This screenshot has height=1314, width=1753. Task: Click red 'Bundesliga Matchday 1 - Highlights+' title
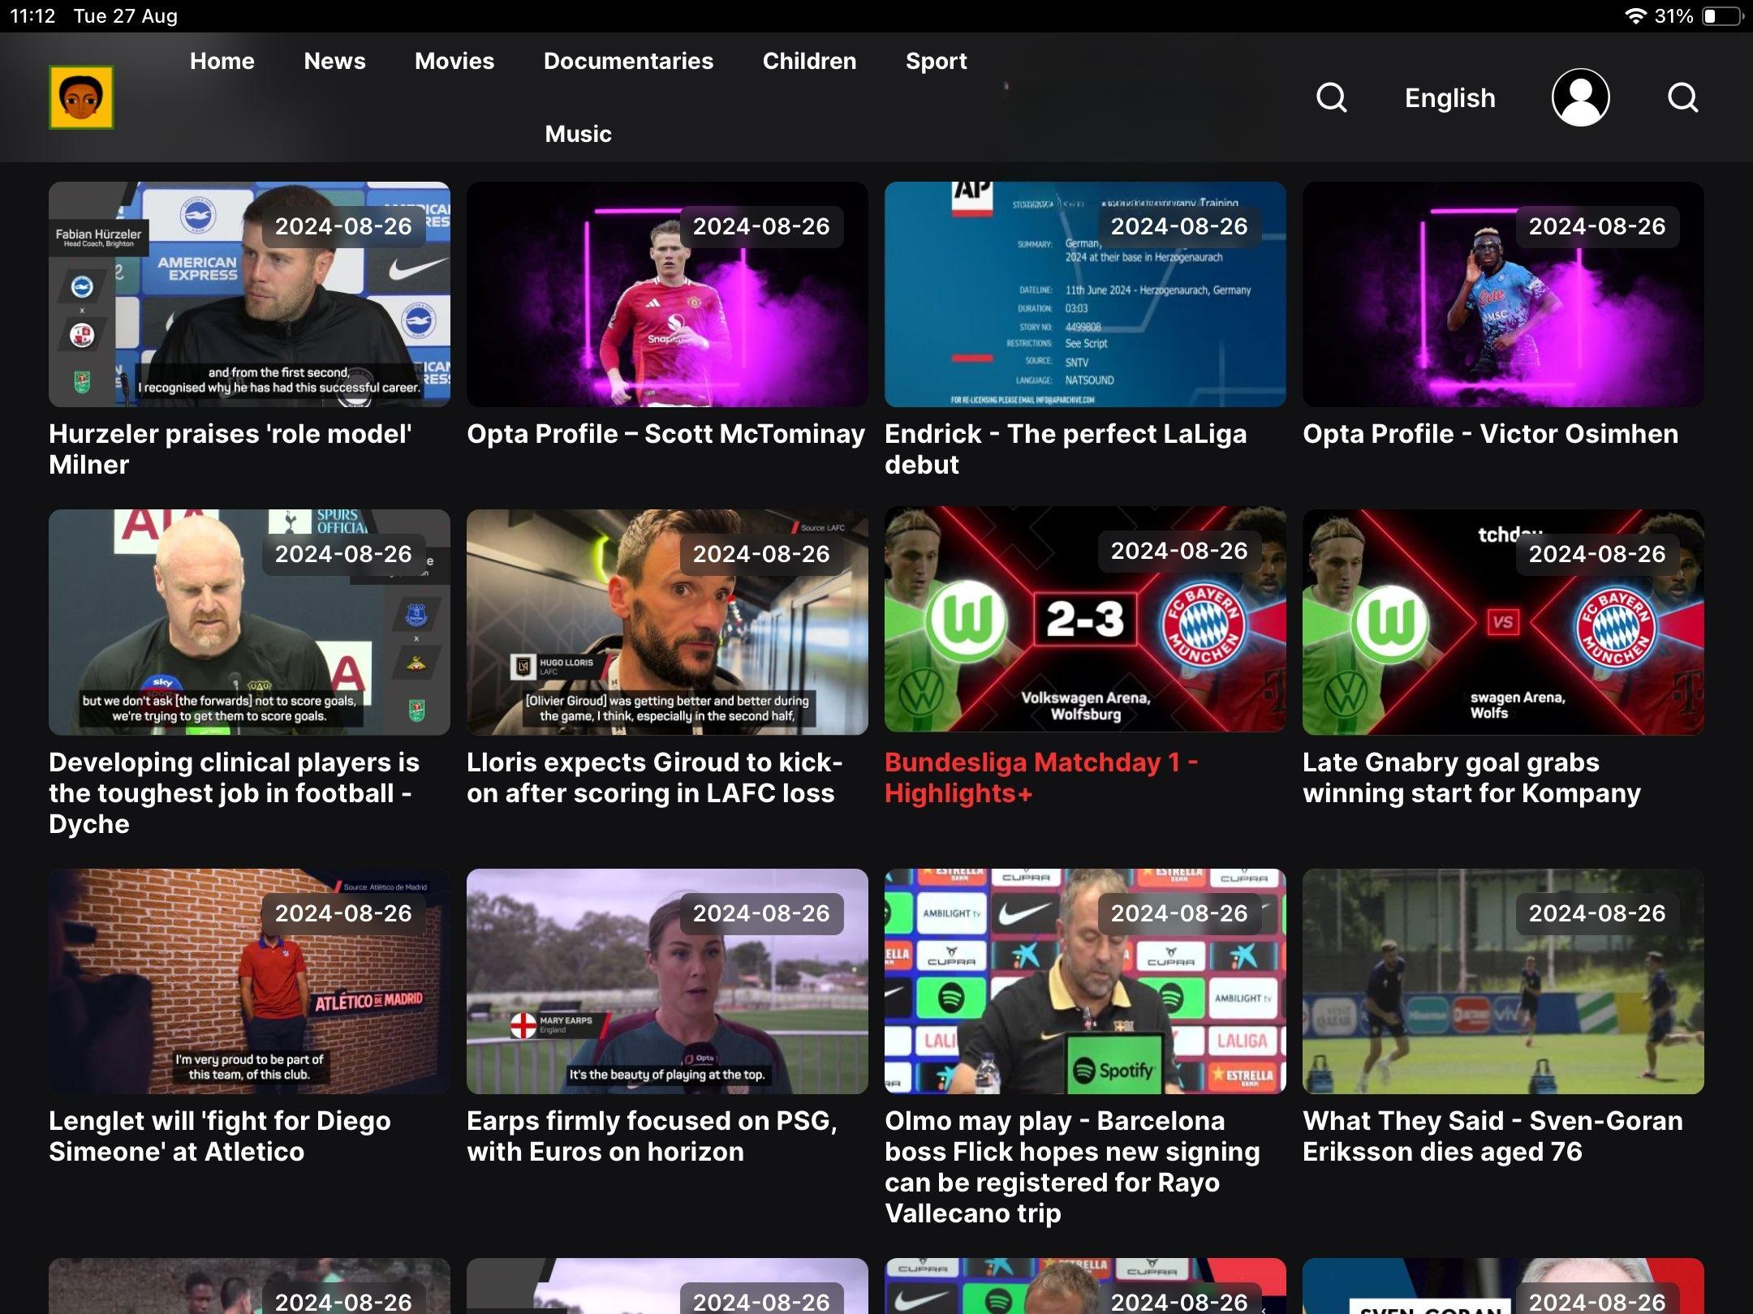(x=1041, y=777)
